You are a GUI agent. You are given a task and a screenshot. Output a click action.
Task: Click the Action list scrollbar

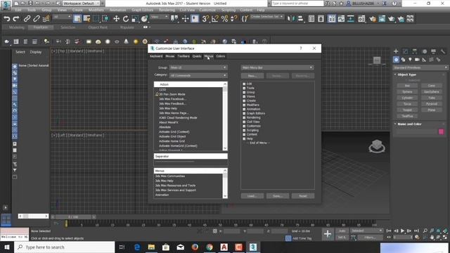pos(225,116)
